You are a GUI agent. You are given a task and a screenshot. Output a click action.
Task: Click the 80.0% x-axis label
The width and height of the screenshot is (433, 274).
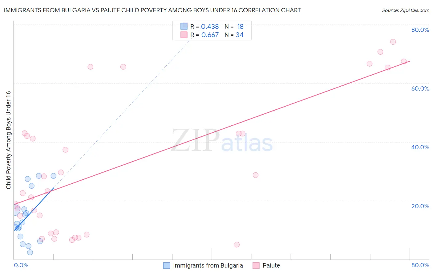tap(420, 265)
